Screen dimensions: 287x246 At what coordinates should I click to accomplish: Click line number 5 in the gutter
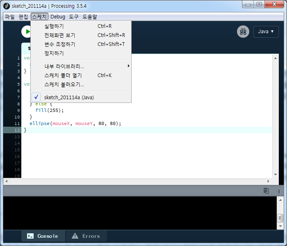pos(18,84)
